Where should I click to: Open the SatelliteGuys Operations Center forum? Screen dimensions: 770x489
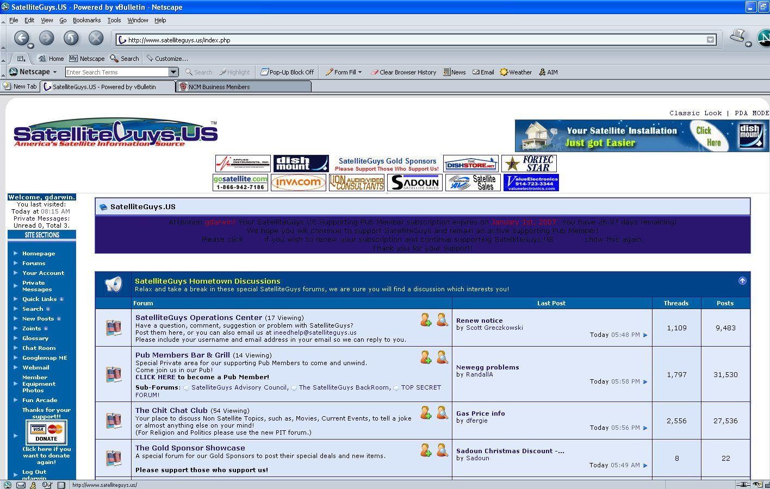(198, 317)
